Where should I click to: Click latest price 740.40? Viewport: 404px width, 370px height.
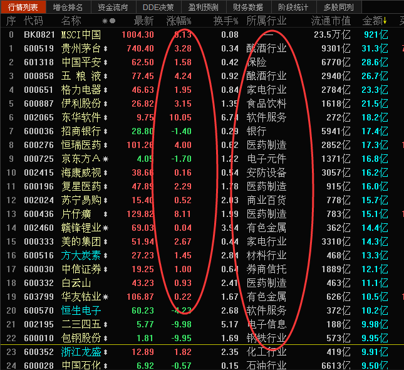pyautogui.click(x=140, y=48)
